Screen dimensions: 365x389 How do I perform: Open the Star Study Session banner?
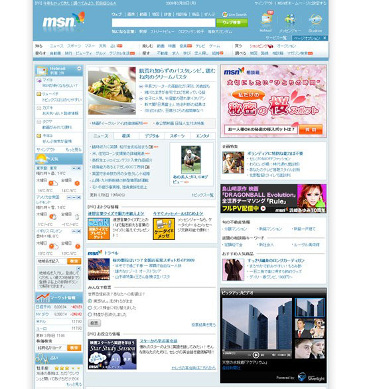(112, 354)
